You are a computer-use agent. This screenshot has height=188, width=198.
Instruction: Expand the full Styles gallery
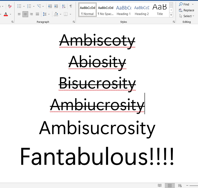click(171, 15)
